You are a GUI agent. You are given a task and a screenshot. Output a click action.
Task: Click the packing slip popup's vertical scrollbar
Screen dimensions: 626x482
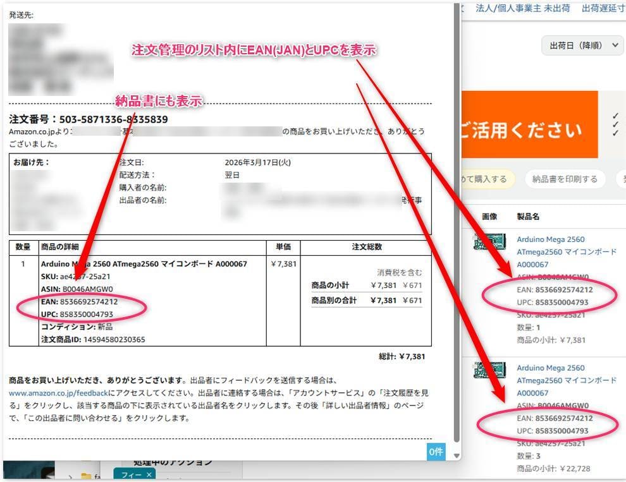click(x=457, y=224)
